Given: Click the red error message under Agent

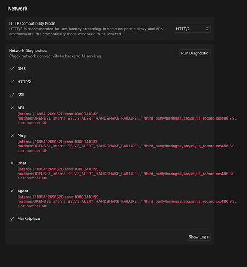Looking at the screenshot, I should [x=127, y=201].
